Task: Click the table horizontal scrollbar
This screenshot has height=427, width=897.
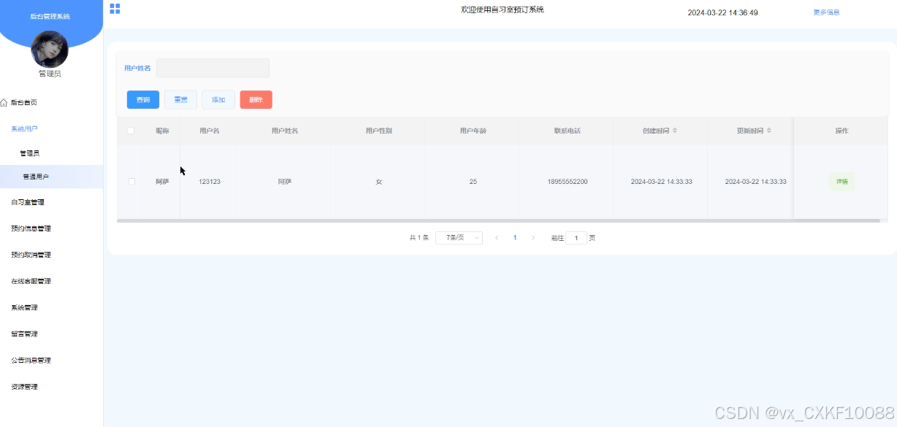Action: (x=498, y=220)
